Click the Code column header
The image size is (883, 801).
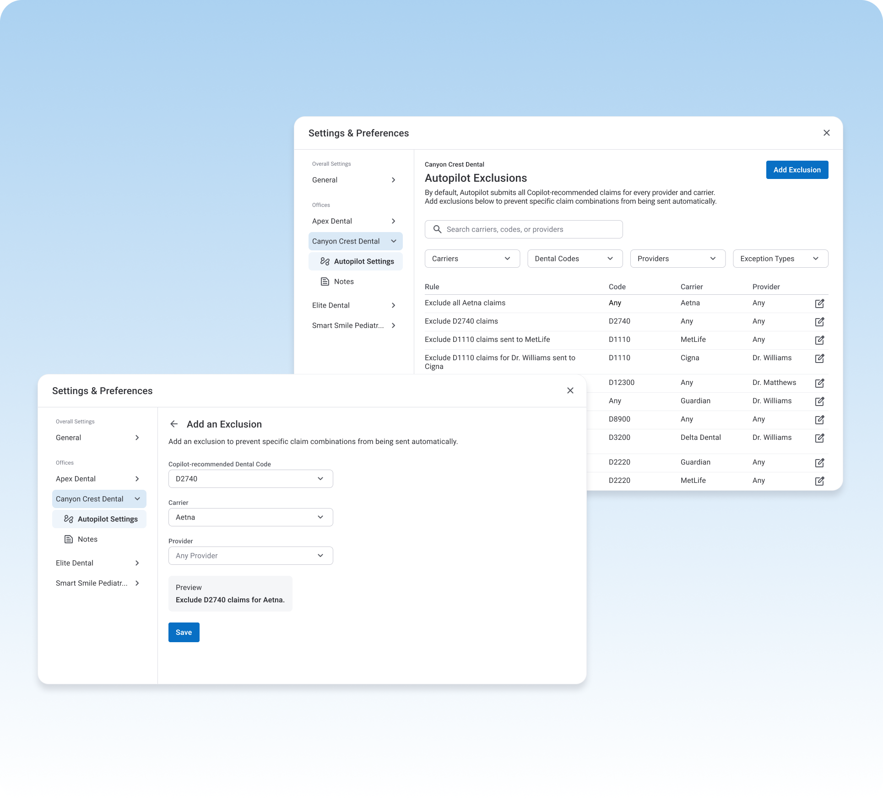pyautogui.click(x=617, y=287)
